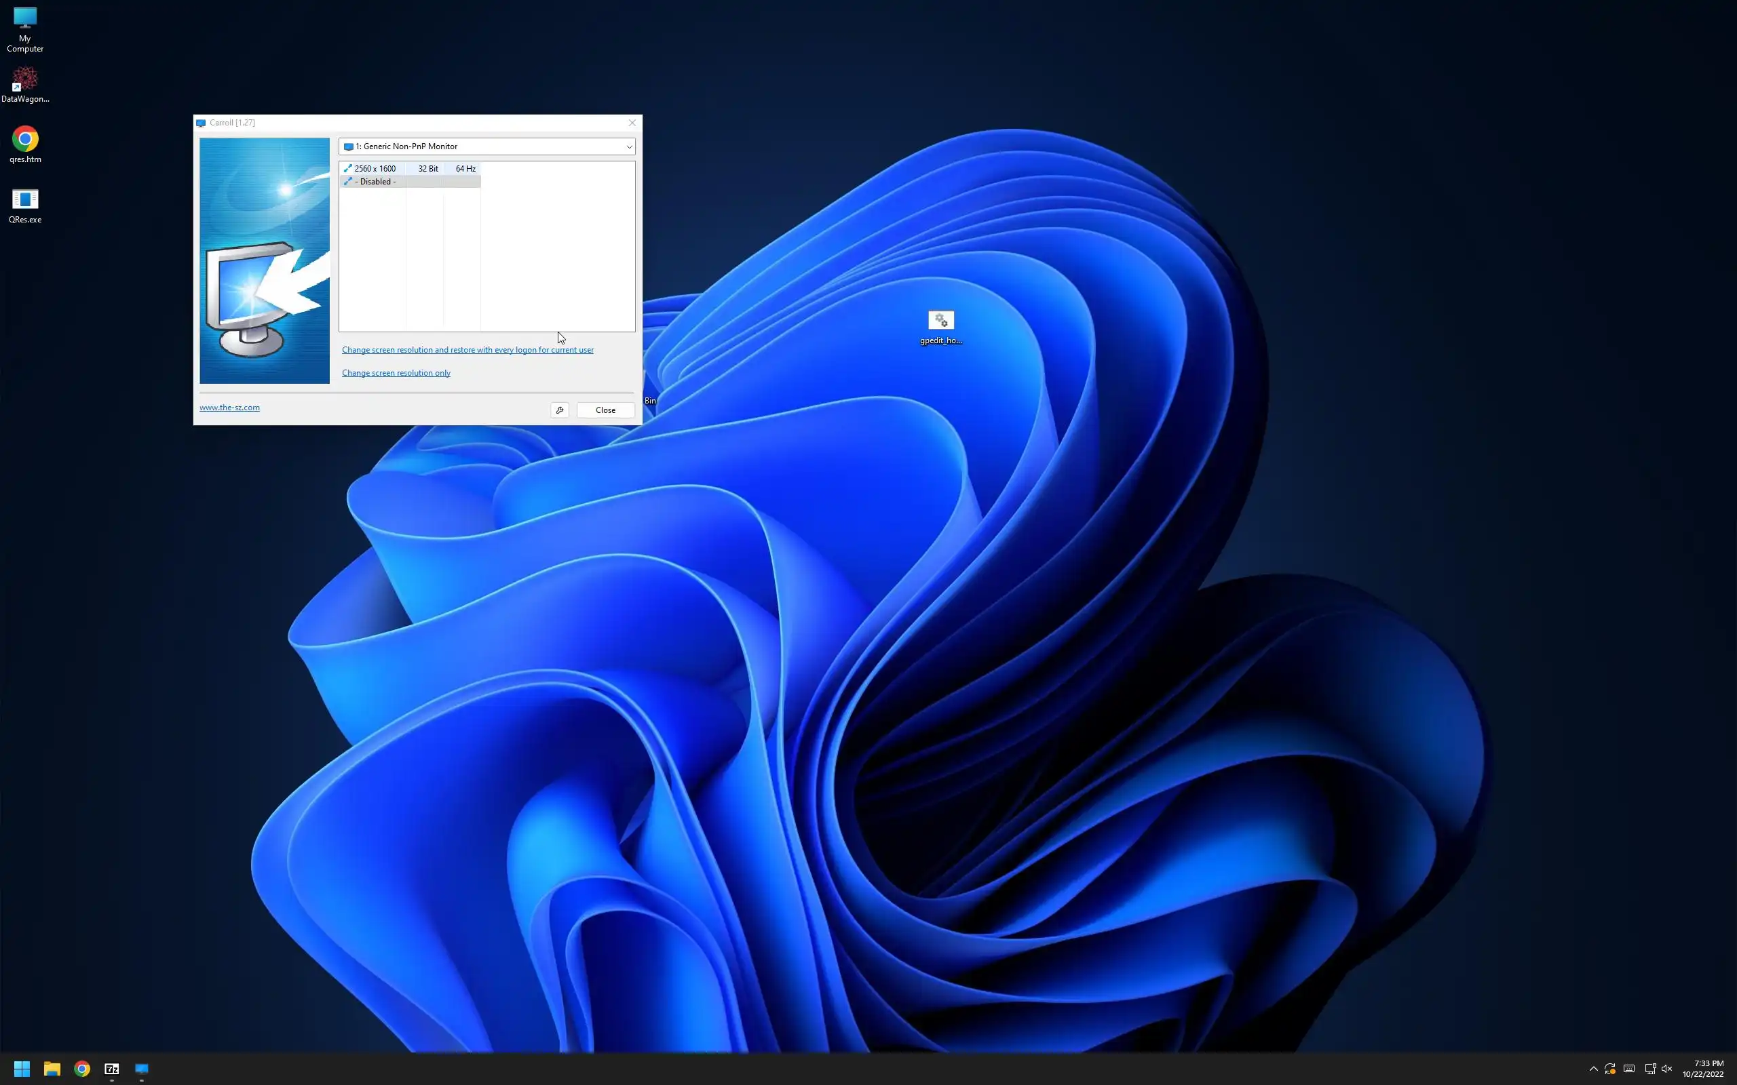Click Change screen resolution only link

click(x=396, y=373)
